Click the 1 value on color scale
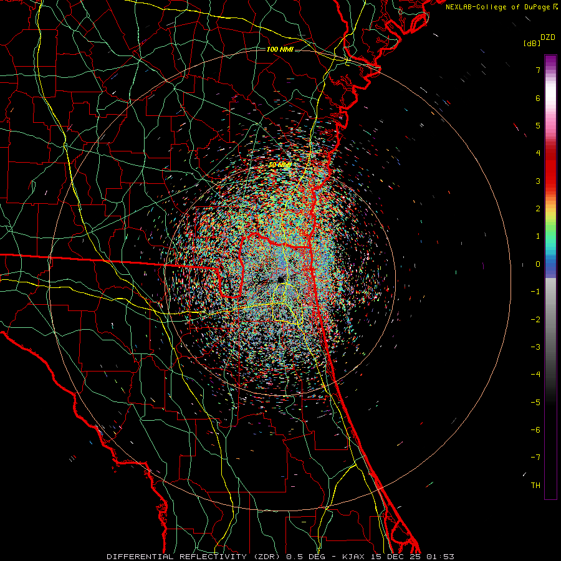Image resolution: width=561 pixels, height=561 pixels. (x=538, y=236)
